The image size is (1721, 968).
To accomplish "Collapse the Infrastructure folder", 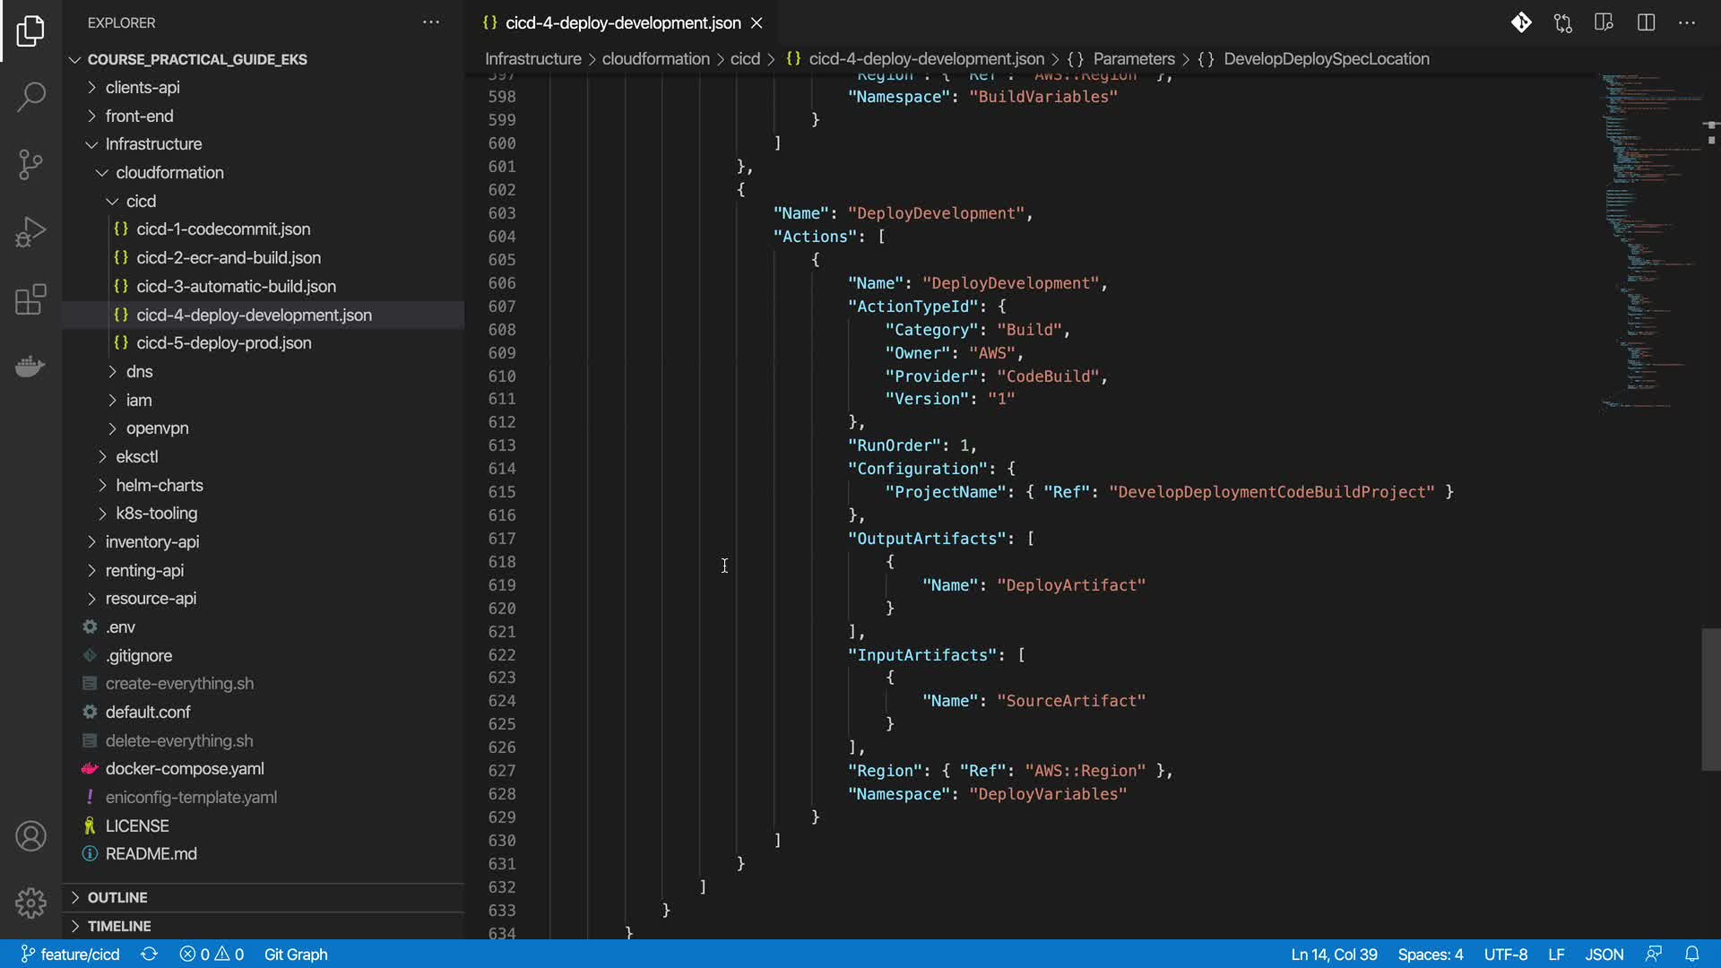I will click(x=153, y=143).
